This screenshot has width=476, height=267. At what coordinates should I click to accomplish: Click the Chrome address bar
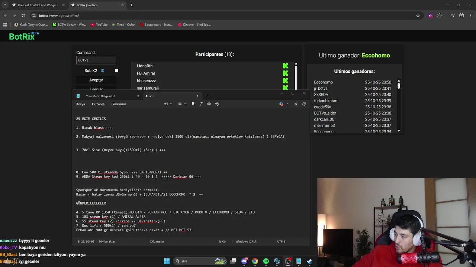[x=223, y=16]
